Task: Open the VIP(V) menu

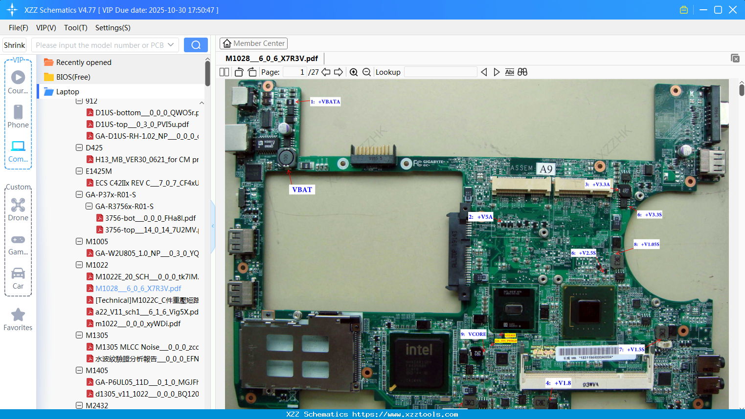Action: pos(46,28)
